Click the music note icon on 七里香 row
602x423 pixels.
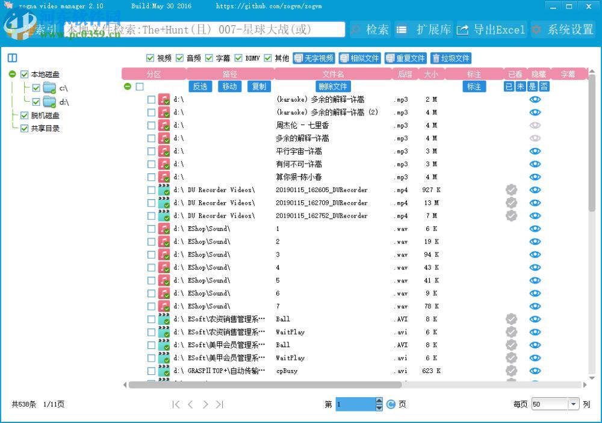point(164,125)
